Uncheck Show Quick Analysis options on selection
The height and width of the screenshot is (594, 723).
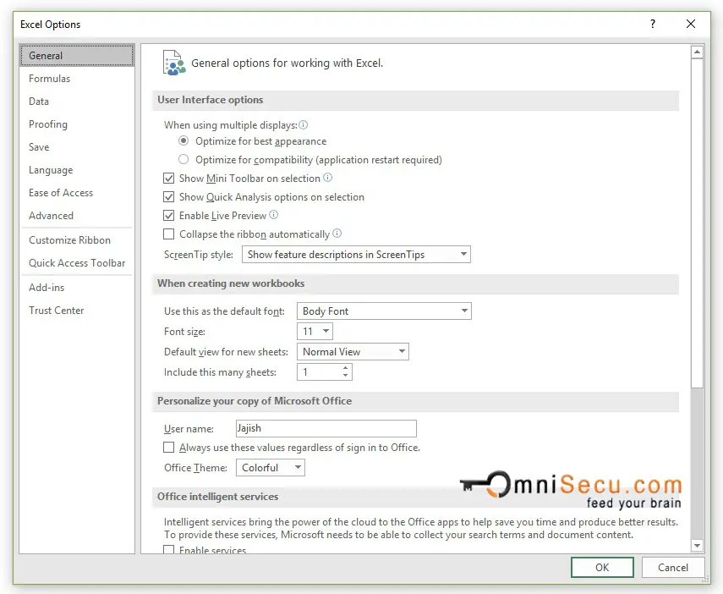(x=167, y=196)
